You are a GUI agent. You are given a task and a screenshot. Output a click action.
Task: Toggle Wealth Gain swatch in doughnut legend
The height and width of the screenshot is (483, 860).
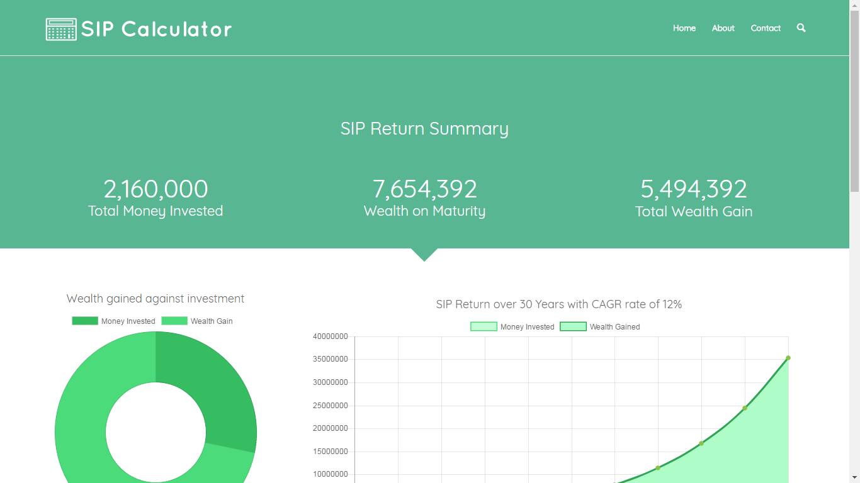(x=174, y=321)
